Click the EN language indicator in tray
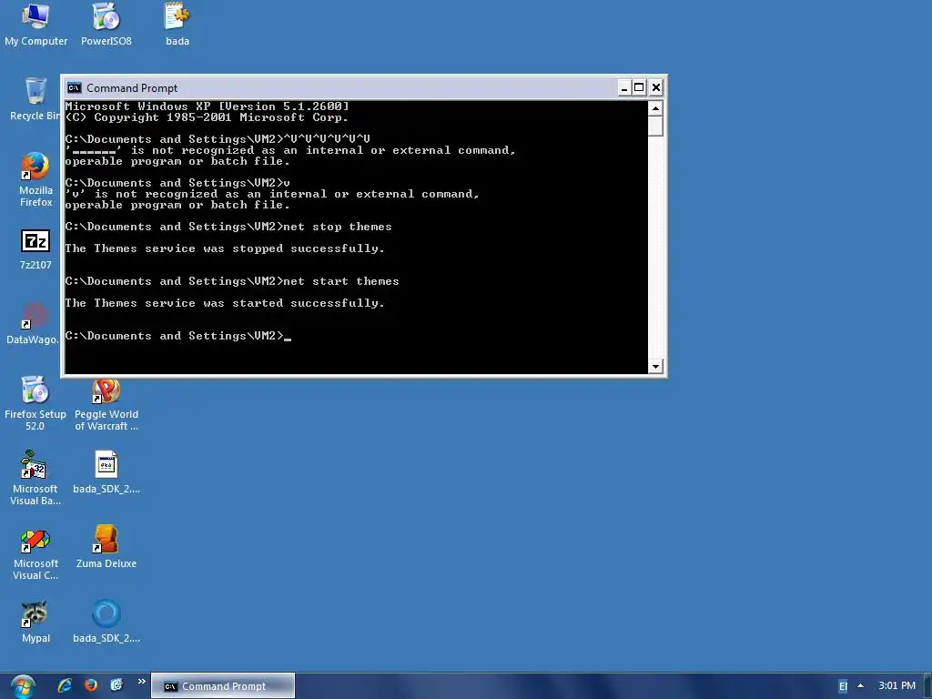This screenshot has width=932, height=699. tap(843, 686)
